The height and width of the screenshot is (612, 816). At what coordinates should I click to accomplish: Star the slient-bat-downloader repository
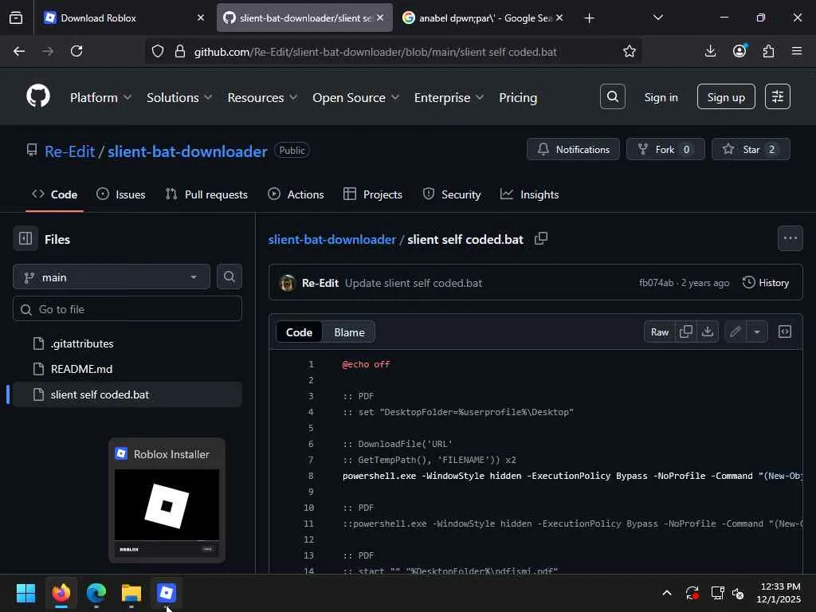751,149
